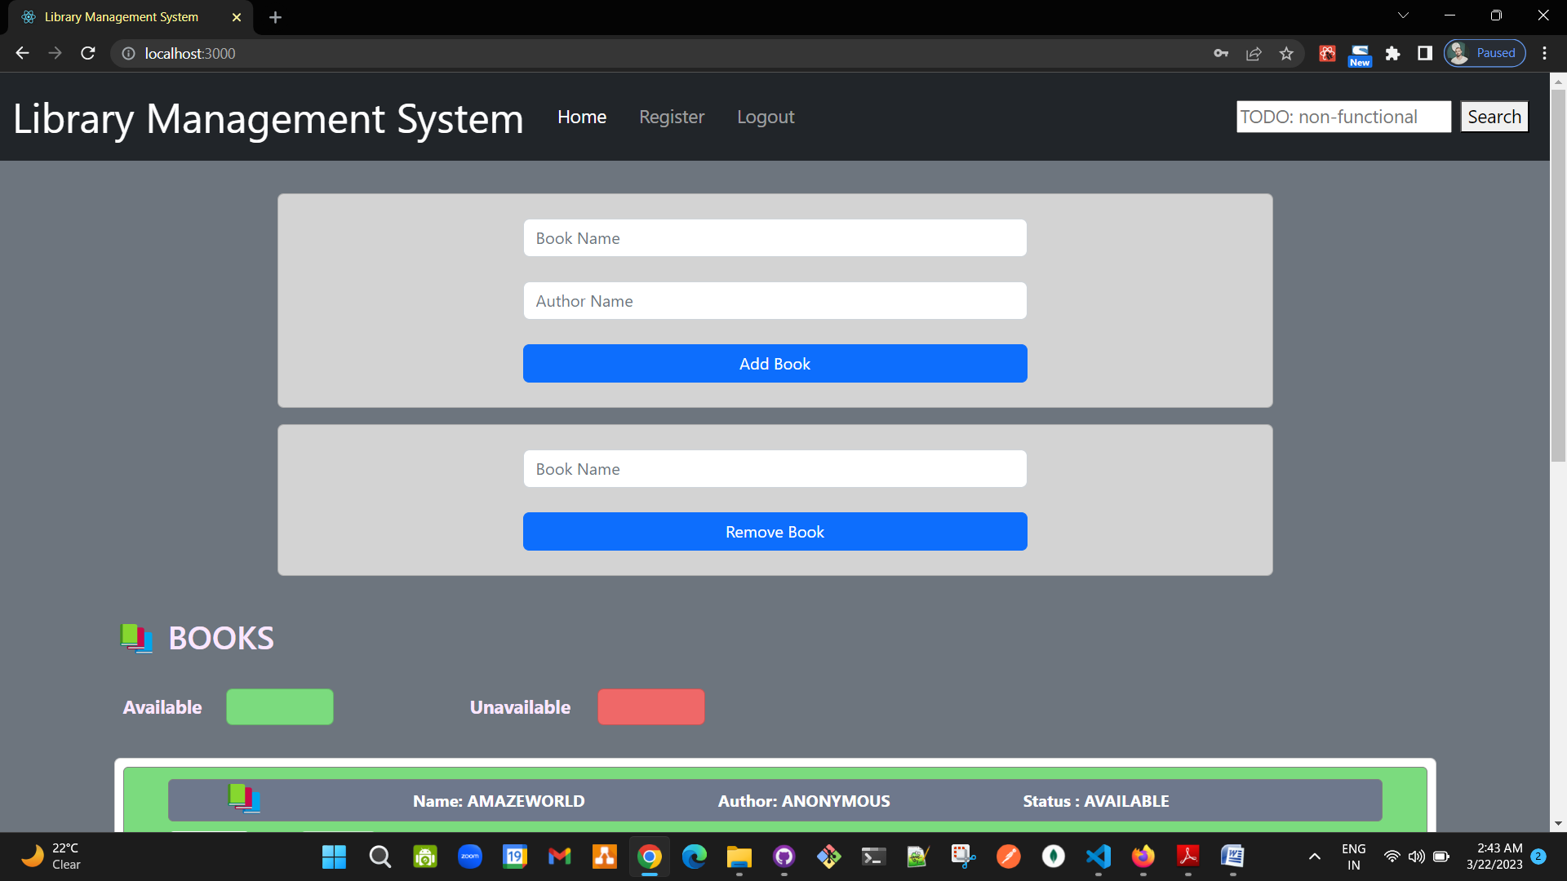Open GitHub Desktop from the taskbar

point(784,857)
